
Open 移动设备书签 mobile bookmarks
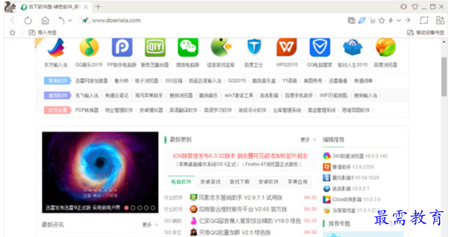(426, 33)
